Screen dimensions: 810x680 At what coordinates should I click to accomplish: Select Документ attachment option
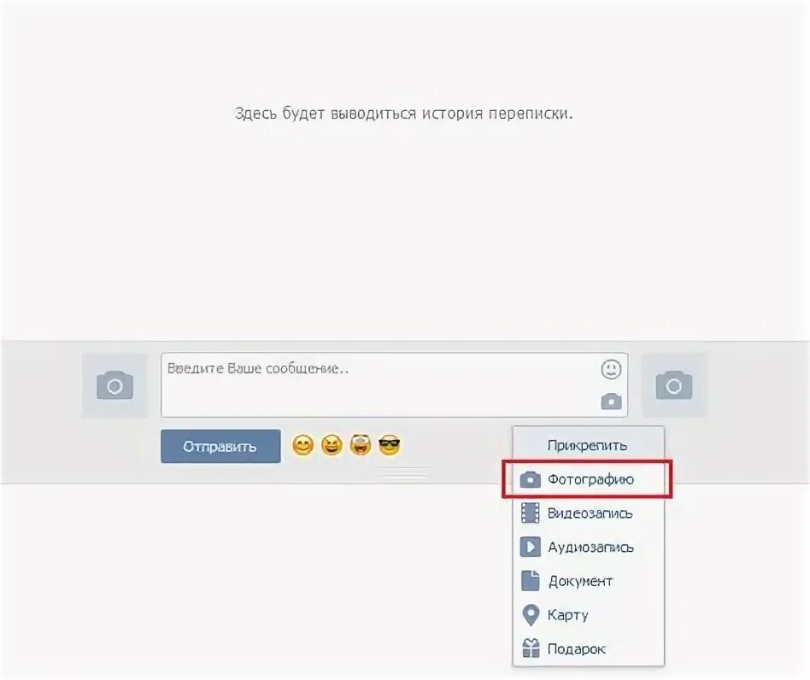pyautogui.click(x=588, y=581)
